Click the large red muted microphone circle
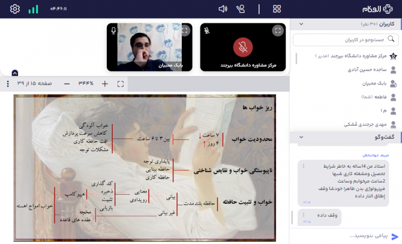Screen dimensions: 402x244 point(243,47)
